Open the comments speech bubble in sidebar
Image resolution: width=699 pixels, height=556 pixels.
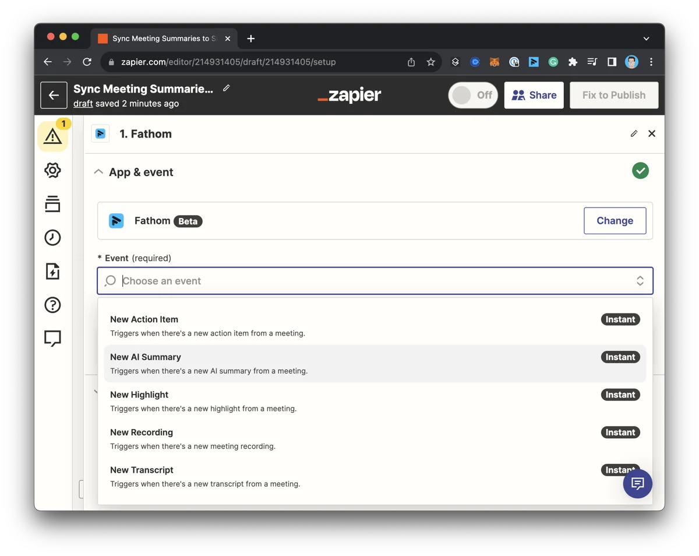point(52,339)
